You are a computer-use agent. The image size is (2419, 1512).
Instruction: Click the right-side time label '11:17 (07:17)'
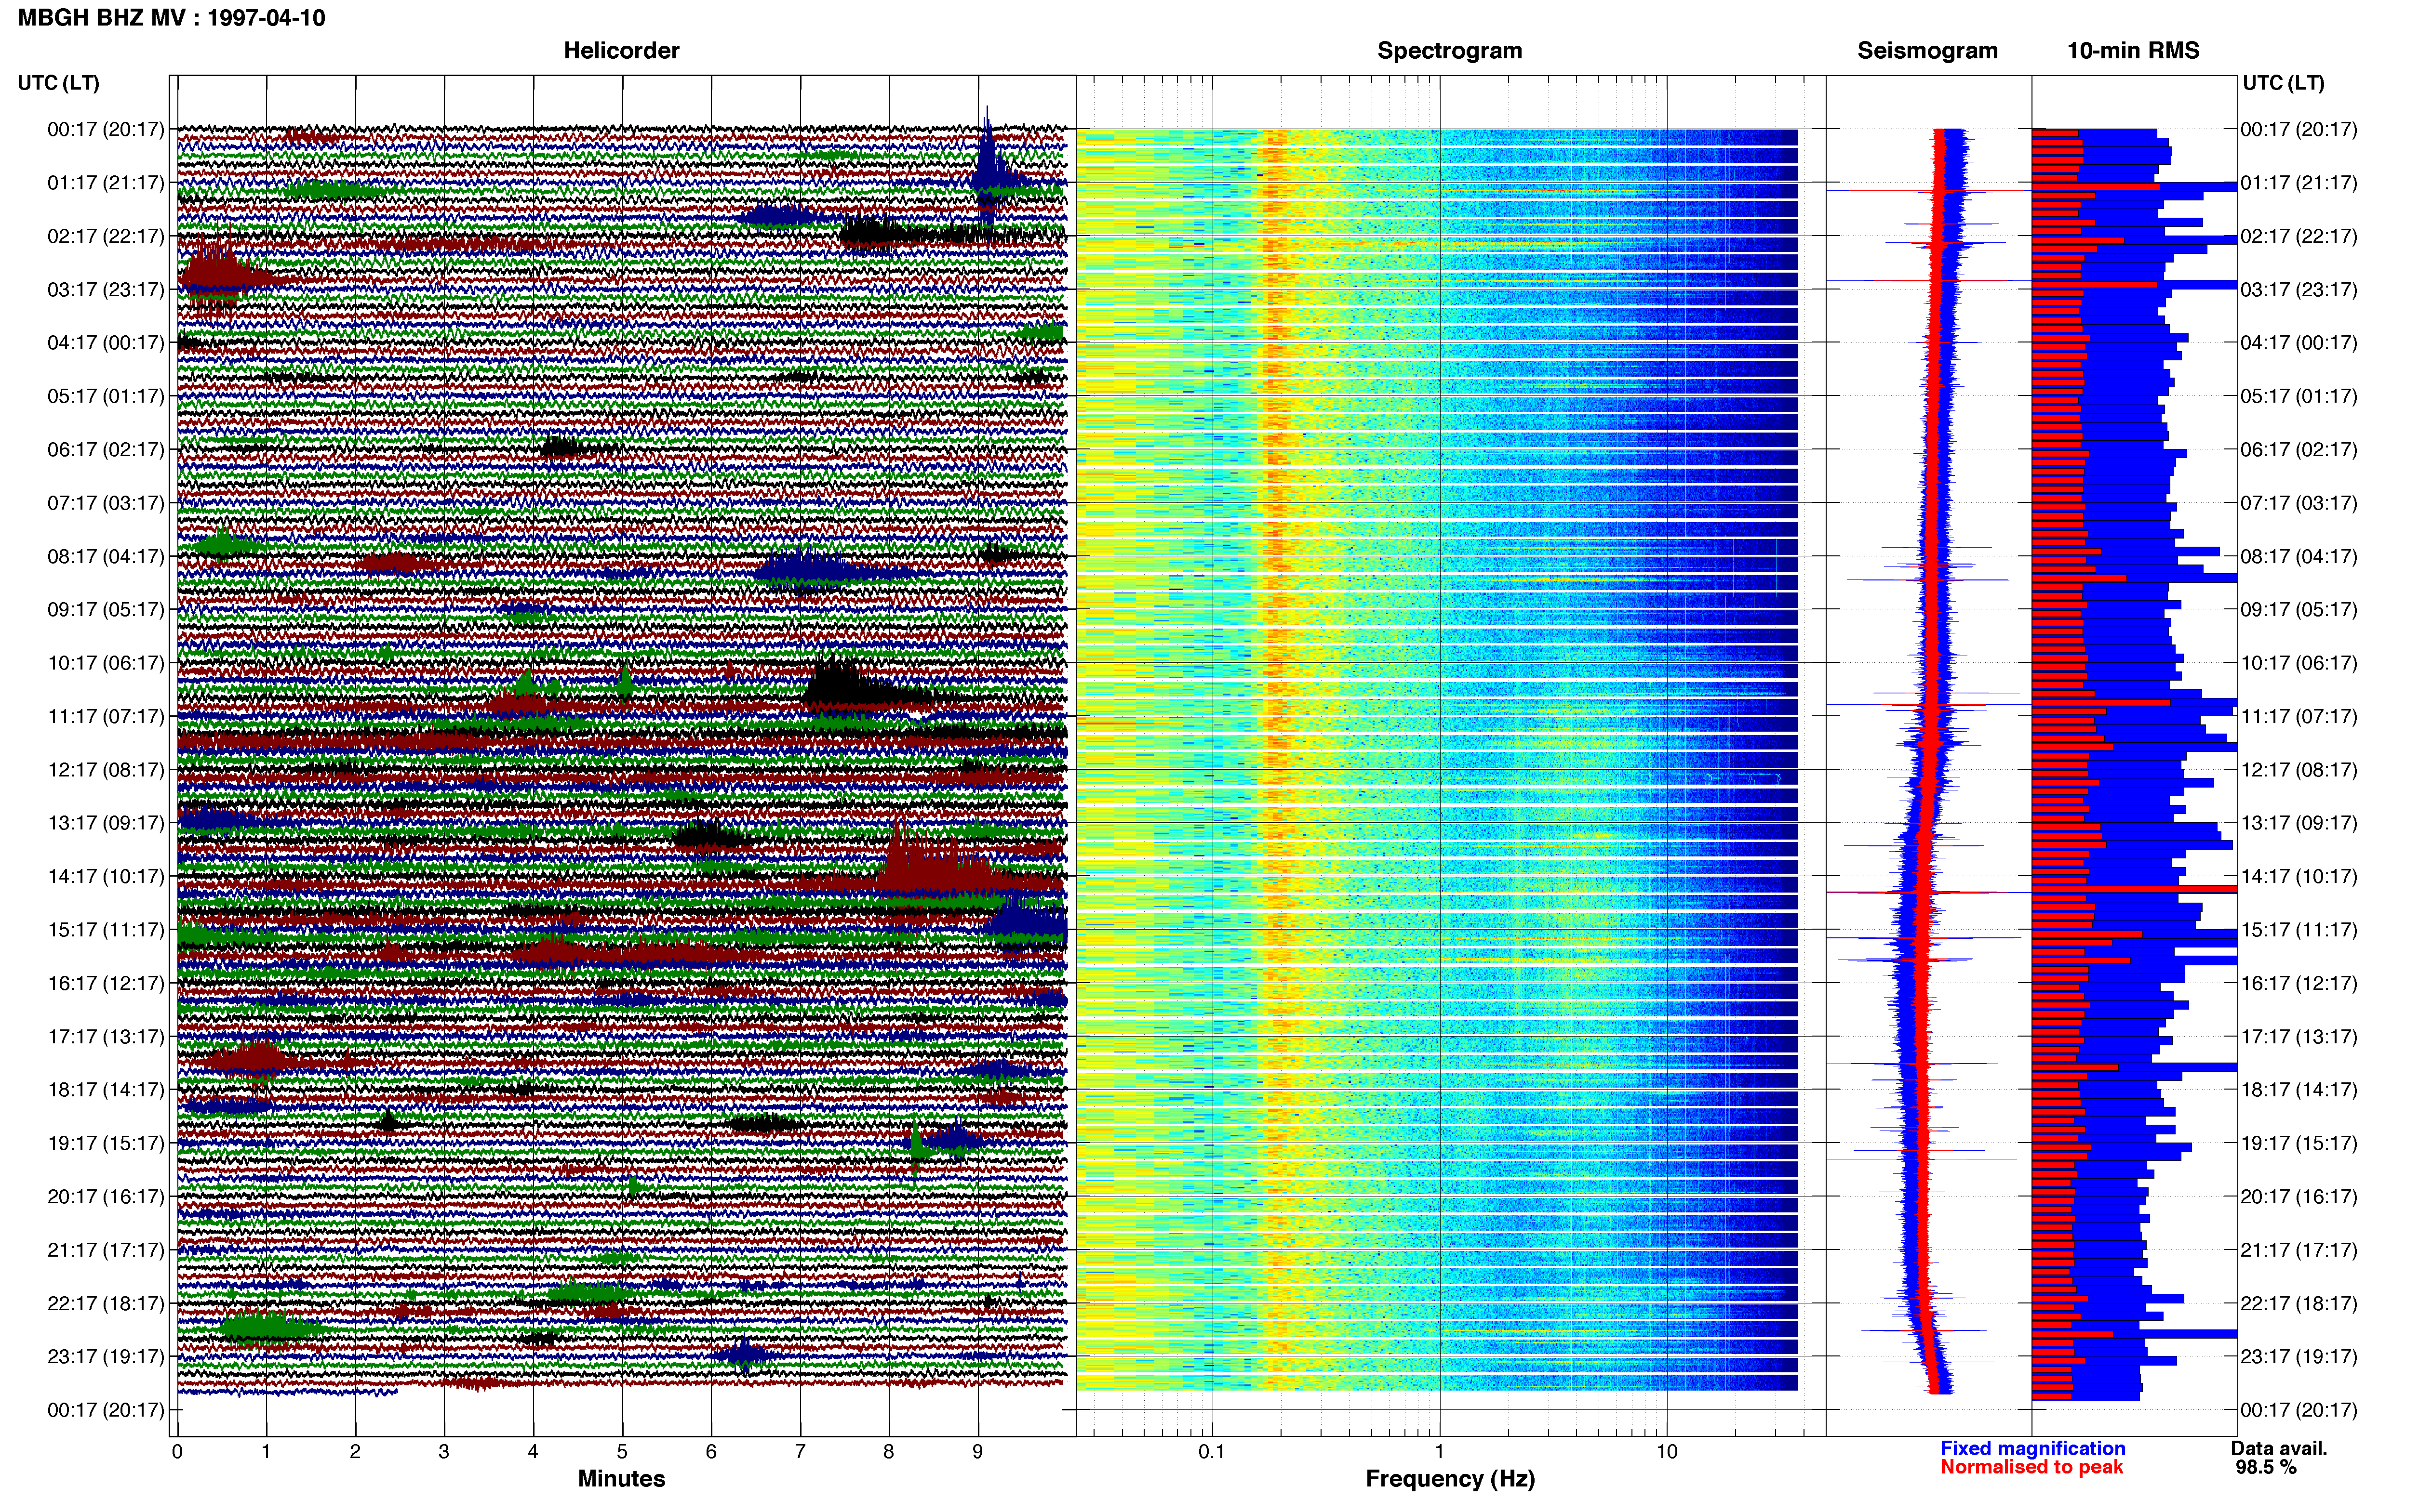[2299, 716]
